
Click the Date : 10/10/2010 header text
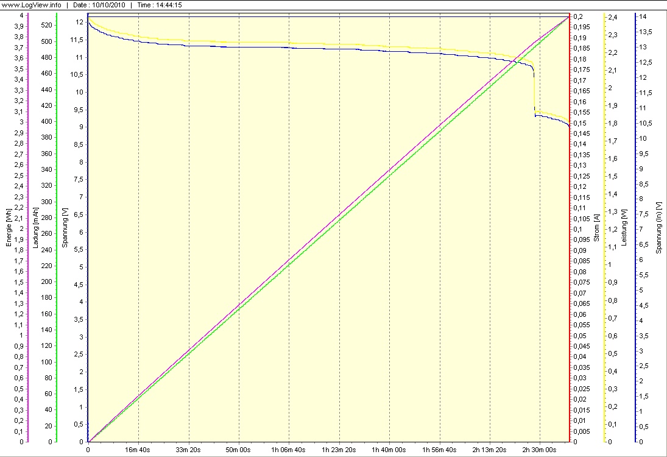point(99,5)
